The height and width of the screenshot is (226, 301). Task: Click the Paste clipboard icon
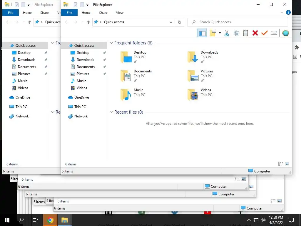click(245, 33)
